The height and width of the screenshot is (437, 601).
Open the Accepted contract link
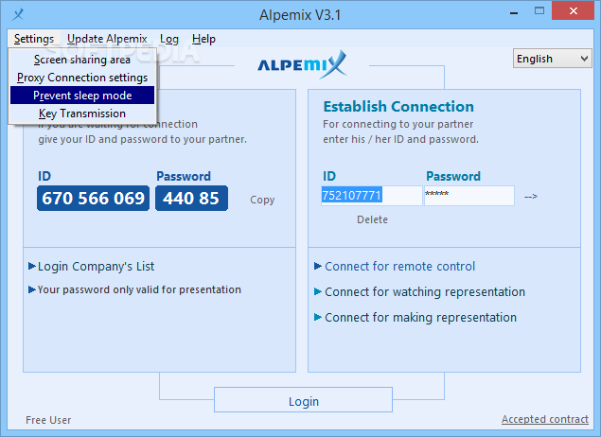(544, 419)
